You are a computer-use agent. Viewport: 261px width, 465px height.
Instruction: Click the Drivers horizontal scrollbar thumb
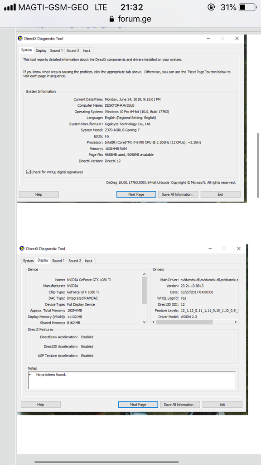(184, 322)
